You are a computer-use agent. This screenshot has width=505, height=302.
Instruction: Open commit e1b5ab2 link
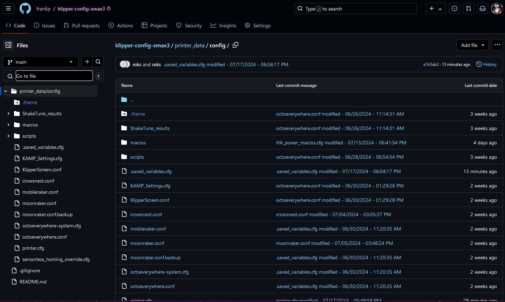(x=431, y=64)
